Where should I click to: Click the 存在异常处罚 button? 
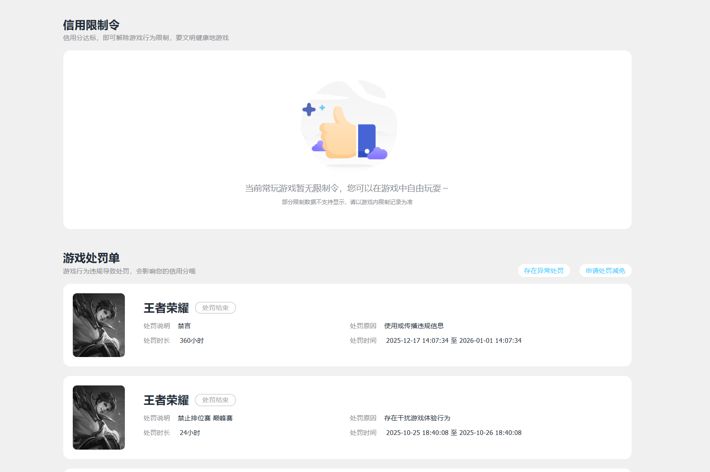[x=544, y=270]
